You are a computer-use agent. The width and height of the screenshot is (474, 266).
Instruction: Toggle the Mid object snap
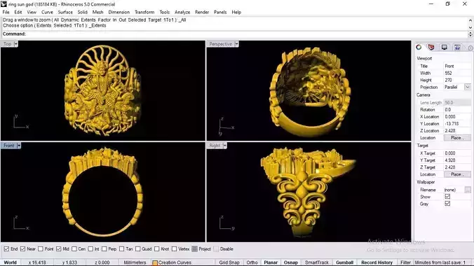[59, 248]
